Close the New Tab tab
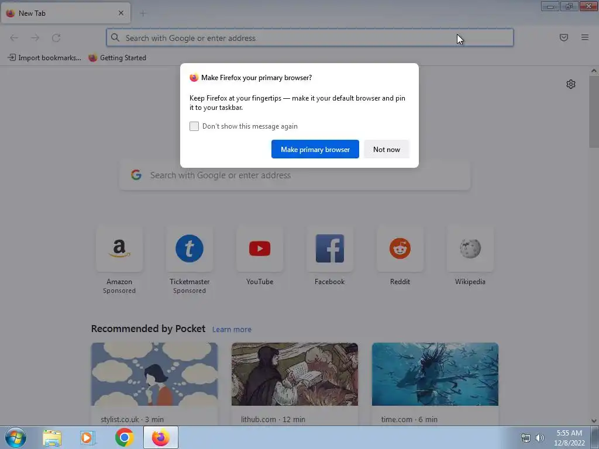 (x=121, y=13)
